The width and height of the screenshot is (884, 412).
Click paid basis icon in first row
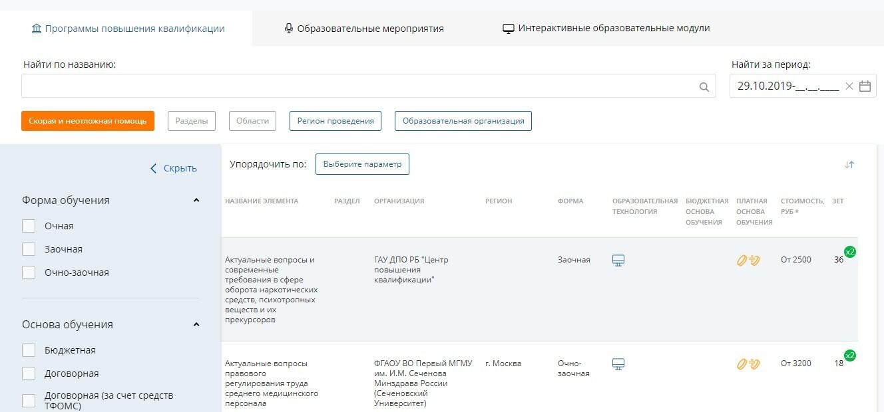tap(748, 260)
